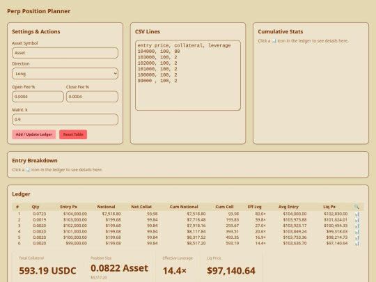The height and width of the screenshot is (282, 376).
Task: Open chart details for ledger row 6
Action: point(357,244)
